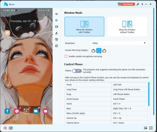The height and width of the screenshot is (132, 157).
Task: Open the Resolution 1080p dropdown
Action: click(x=119, y=43)
